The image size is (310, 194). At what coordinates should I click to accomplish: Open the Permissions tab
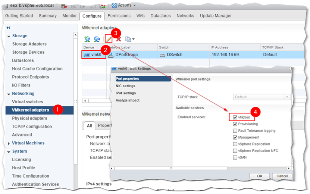coord(119,16)
